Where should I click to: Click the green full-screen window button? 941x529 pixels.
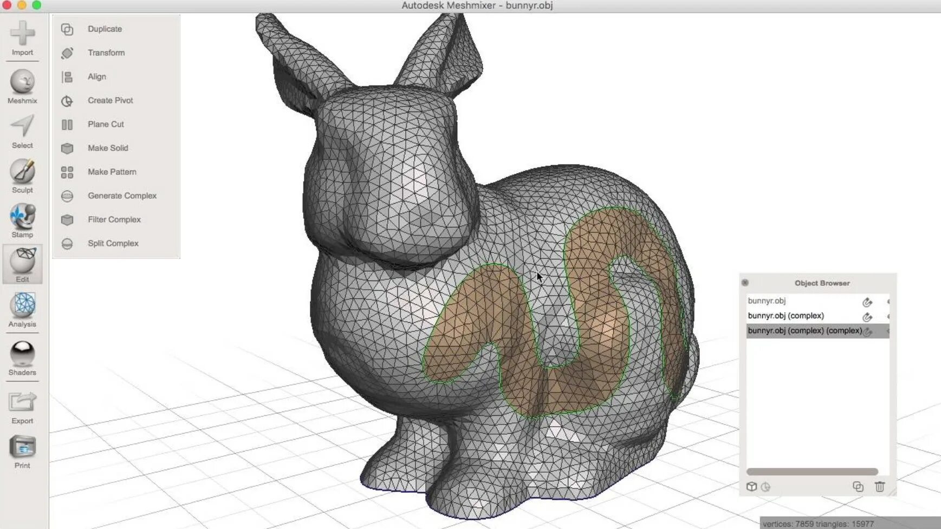tap(36, 5)
